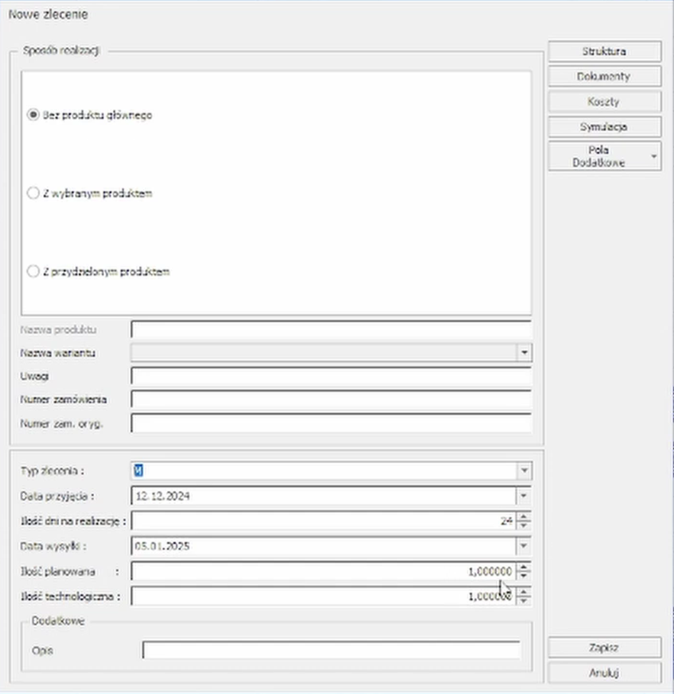The height and width of the screenshot is (694, 674).
Task: Save the order with Zapisz
Action: coord(604,648)
